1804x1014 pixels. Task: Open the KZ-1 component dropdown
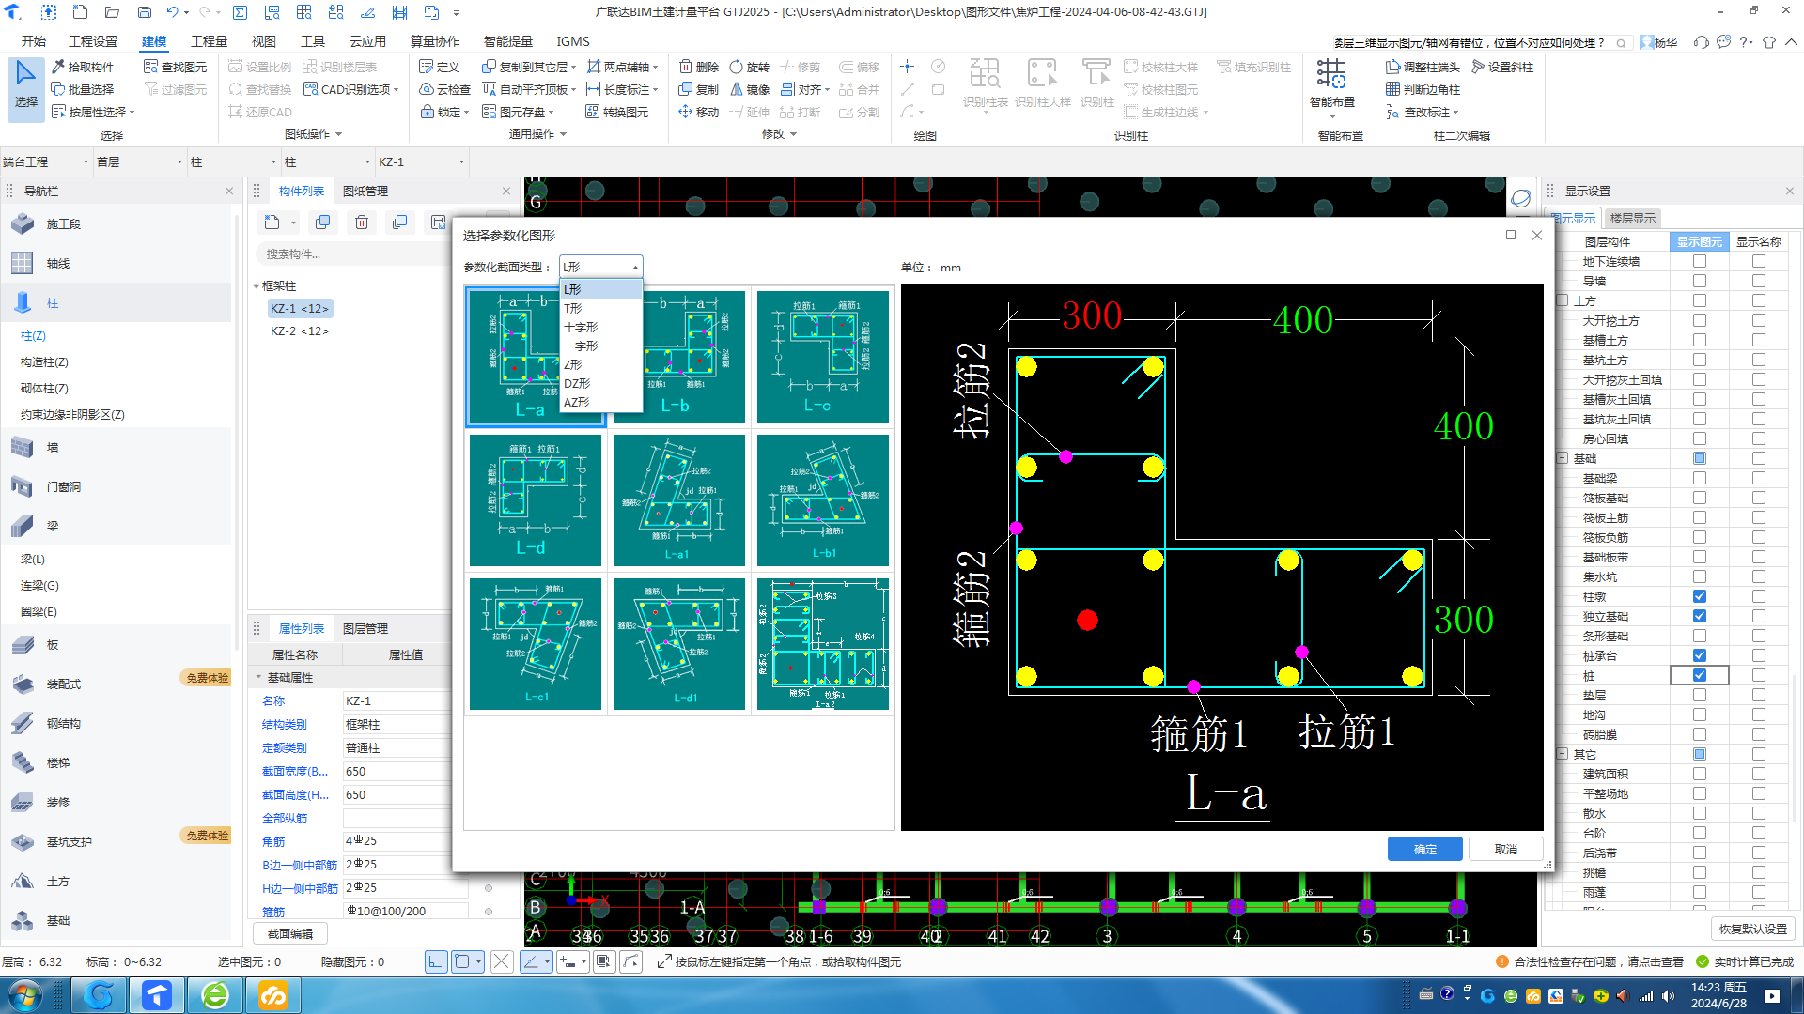[421, 161]
